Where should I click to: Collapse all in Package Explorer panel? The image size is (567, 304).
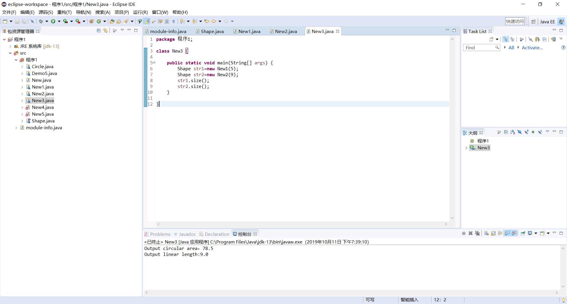[99, 30]
